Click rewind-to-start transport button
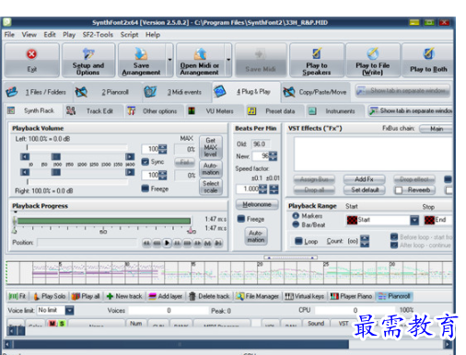 pos(146,243)
